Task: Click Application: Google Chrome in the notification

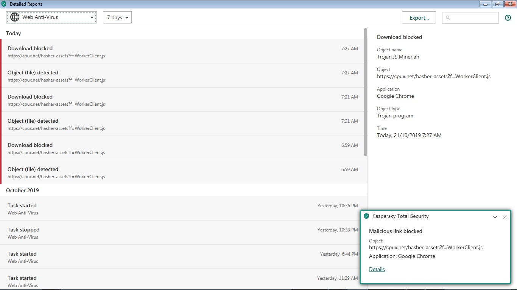Action: point(402,256)
